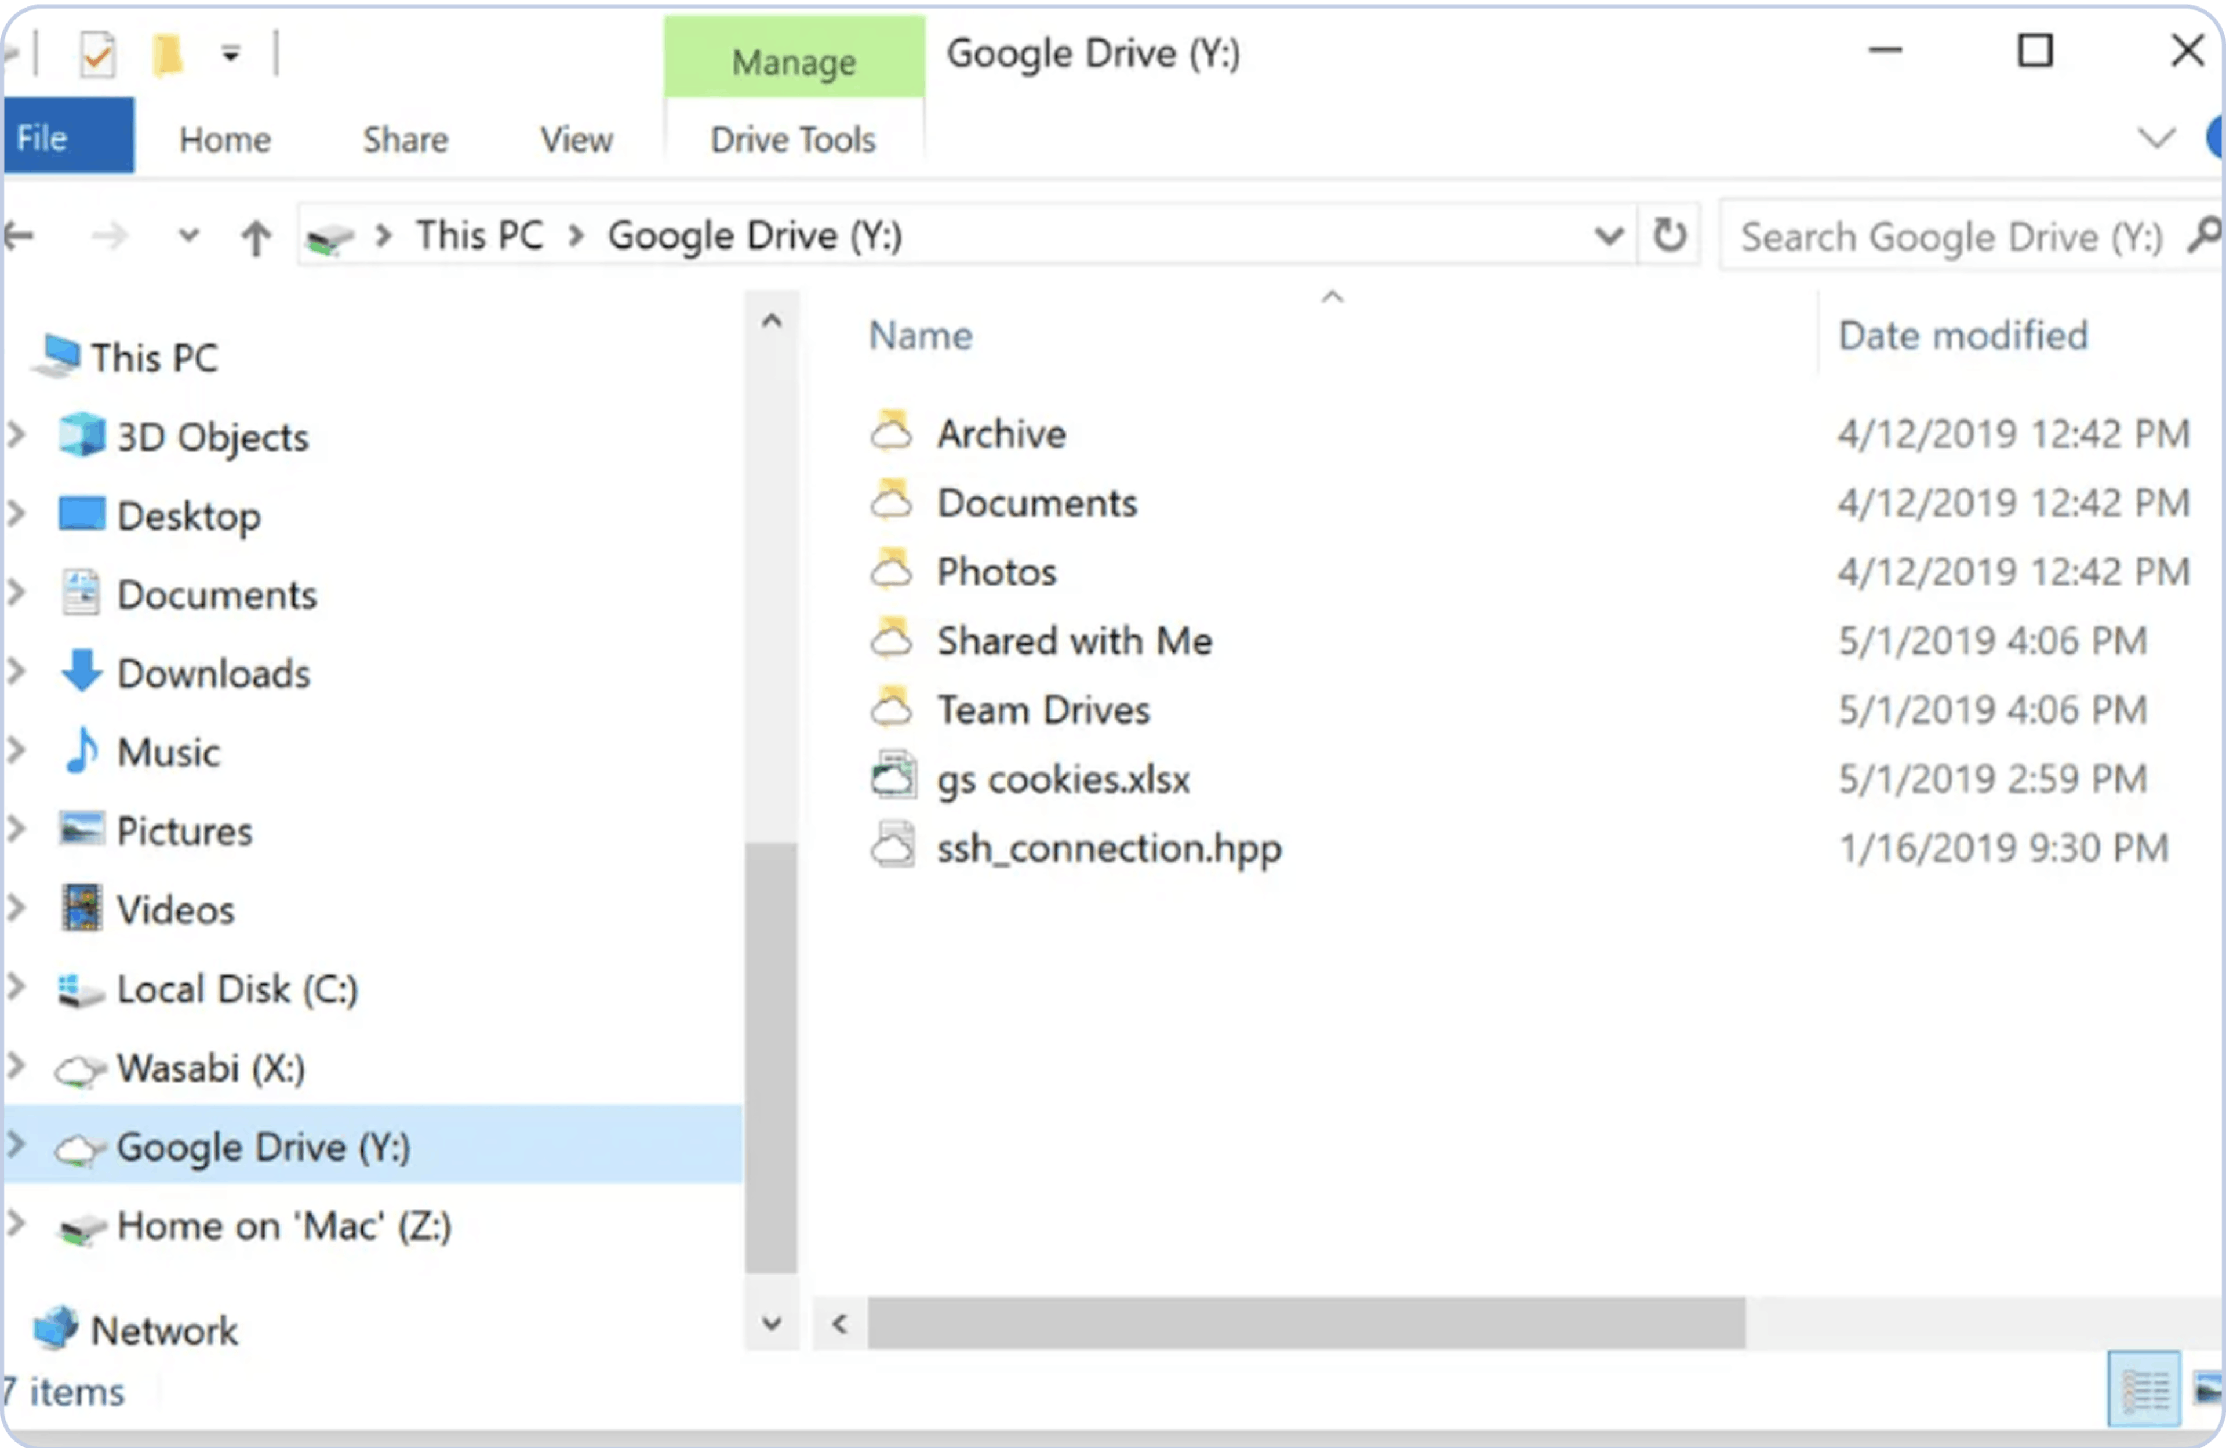Screen dimensions: 2226x1448
Task: Click the file list horizontal scrollbar thumb
Action: tap(1307, 1323)
